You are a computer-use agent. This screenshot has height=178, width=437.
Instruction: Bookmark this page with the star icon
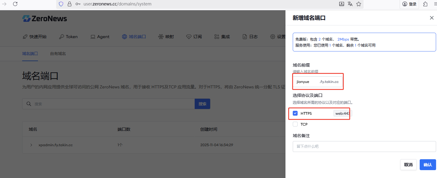[359, 4]
